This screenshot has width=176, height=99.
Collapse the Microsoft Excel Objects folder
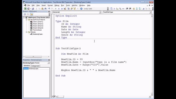coord(26,20)
